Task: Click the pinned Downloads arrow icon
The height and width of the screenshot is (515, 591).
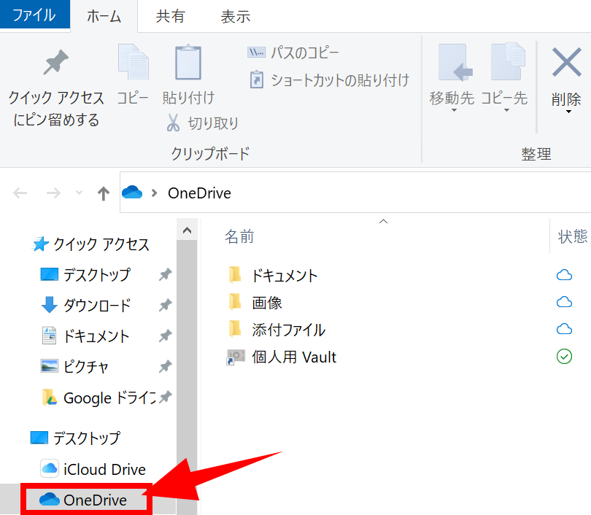Action: [x=49, y=305]
